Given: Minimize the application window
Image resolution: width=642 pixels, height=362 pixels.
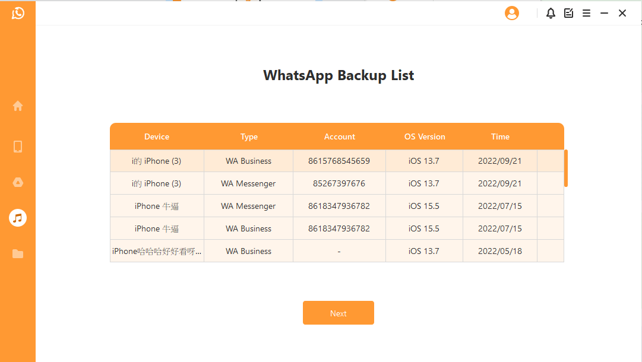Looking at the screenshot, I should click(x=604, y=13).
